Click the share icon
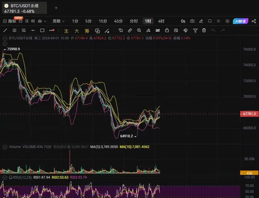 tap(254, 21)
